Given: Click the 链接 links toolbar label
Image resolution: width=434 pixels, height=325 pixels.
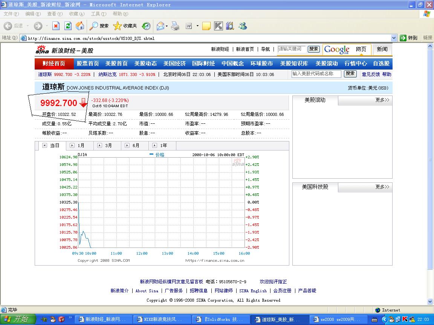Looking at the screenshot, I should point(428,38).
